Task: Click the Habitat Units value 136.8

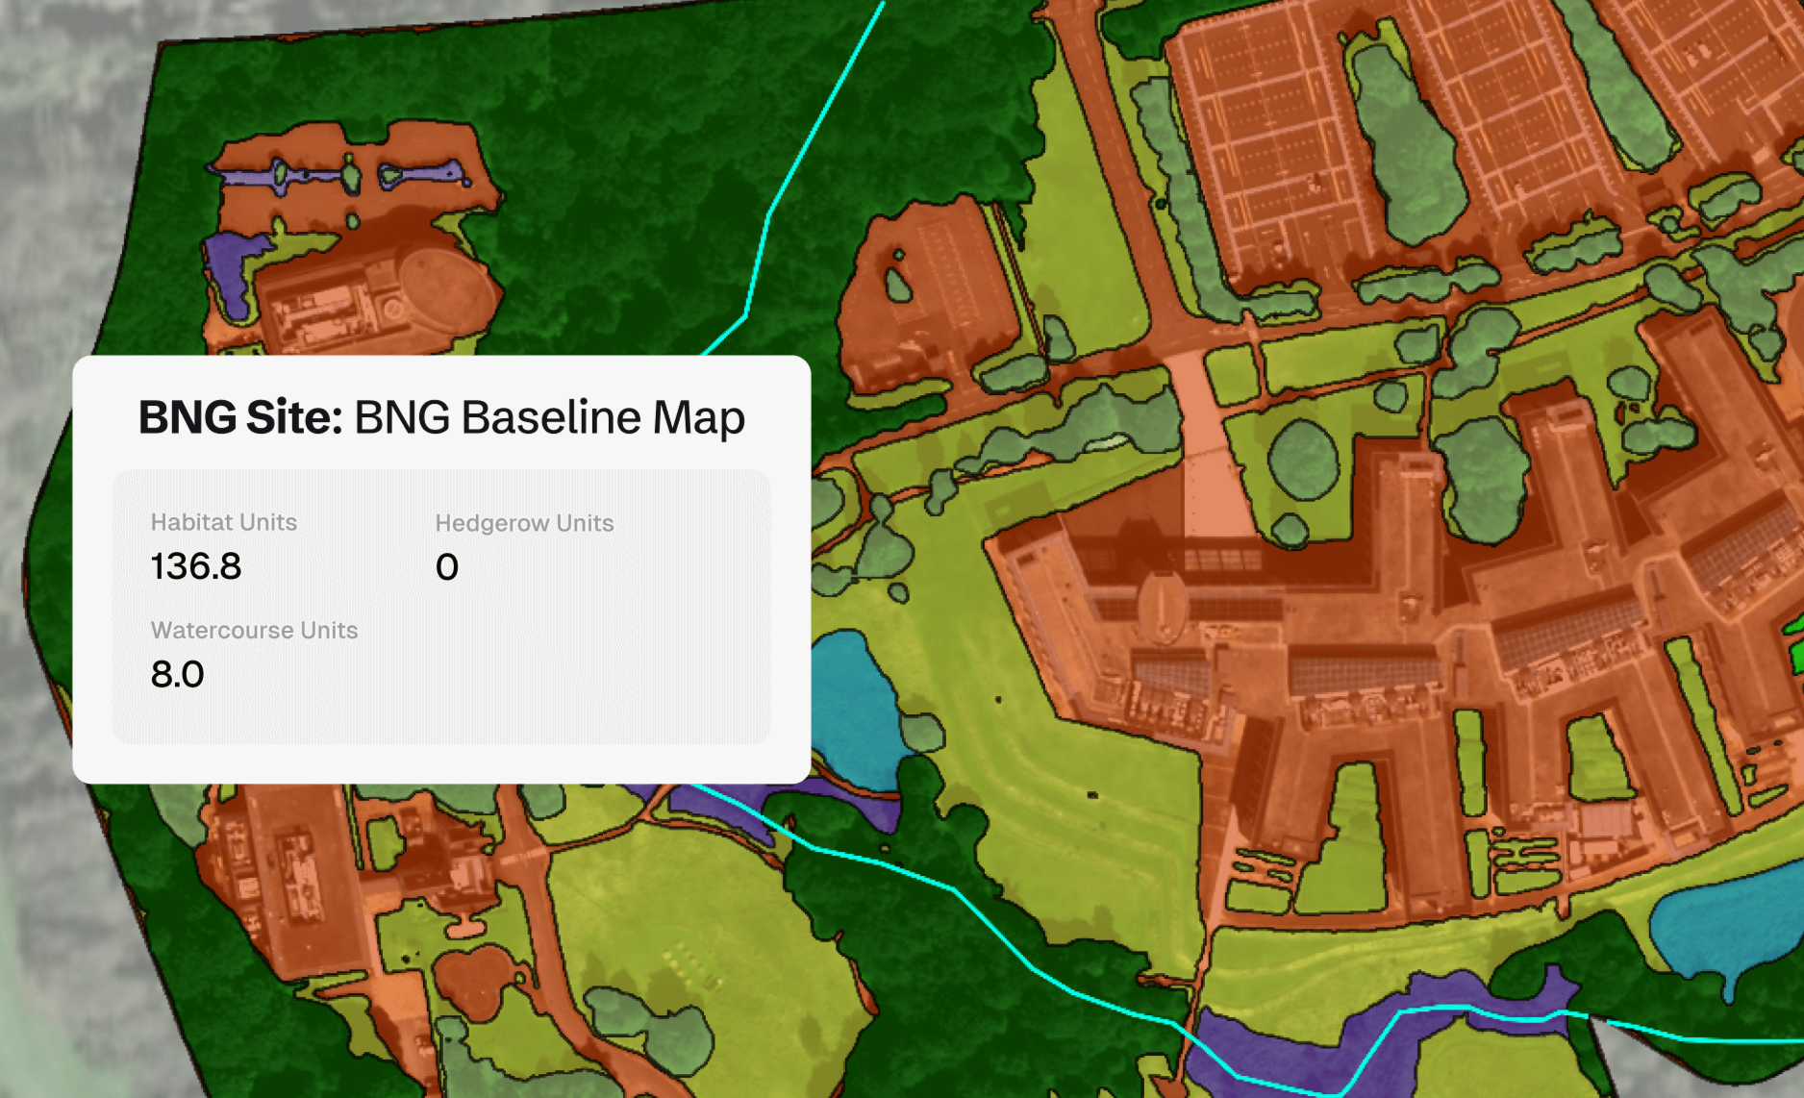Action: click(196, 567)
